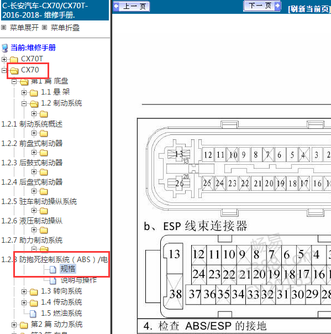Image resolution: width=331 pixels, height=334 pixels.
Task: Select the CX70T tree label
Action: [x=32, y=59]
